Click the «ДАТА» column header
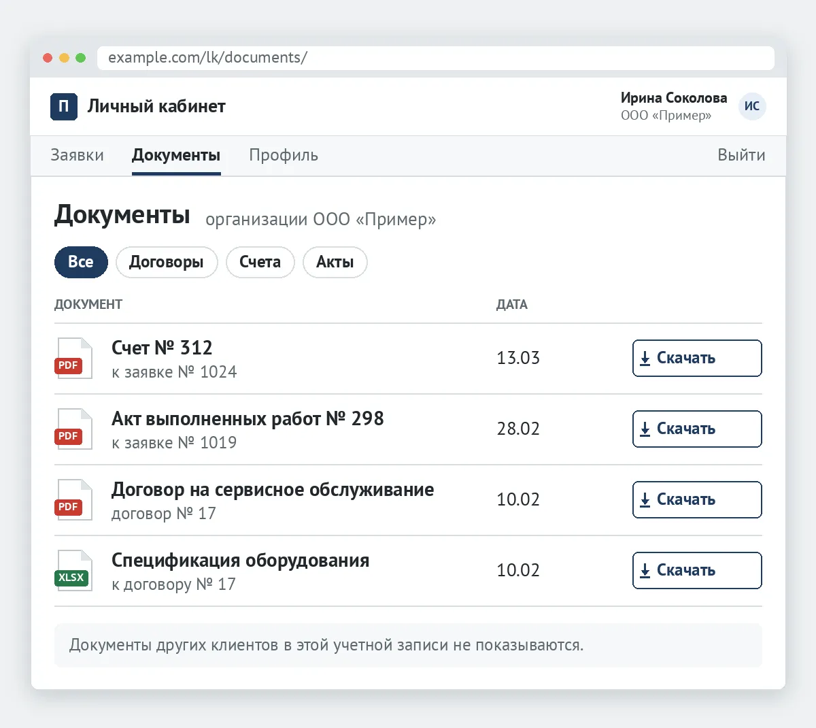This screenshot has width=816, height=728. click(x=512, y=304)
